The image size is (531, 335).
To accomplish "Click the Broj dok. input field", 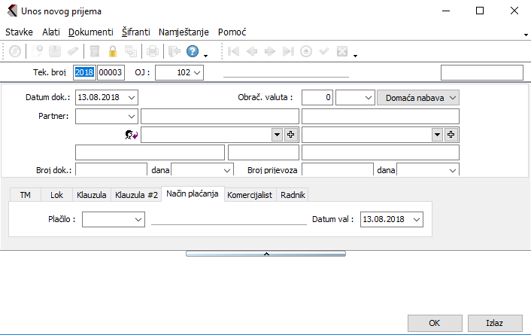I will coord(111,171).
